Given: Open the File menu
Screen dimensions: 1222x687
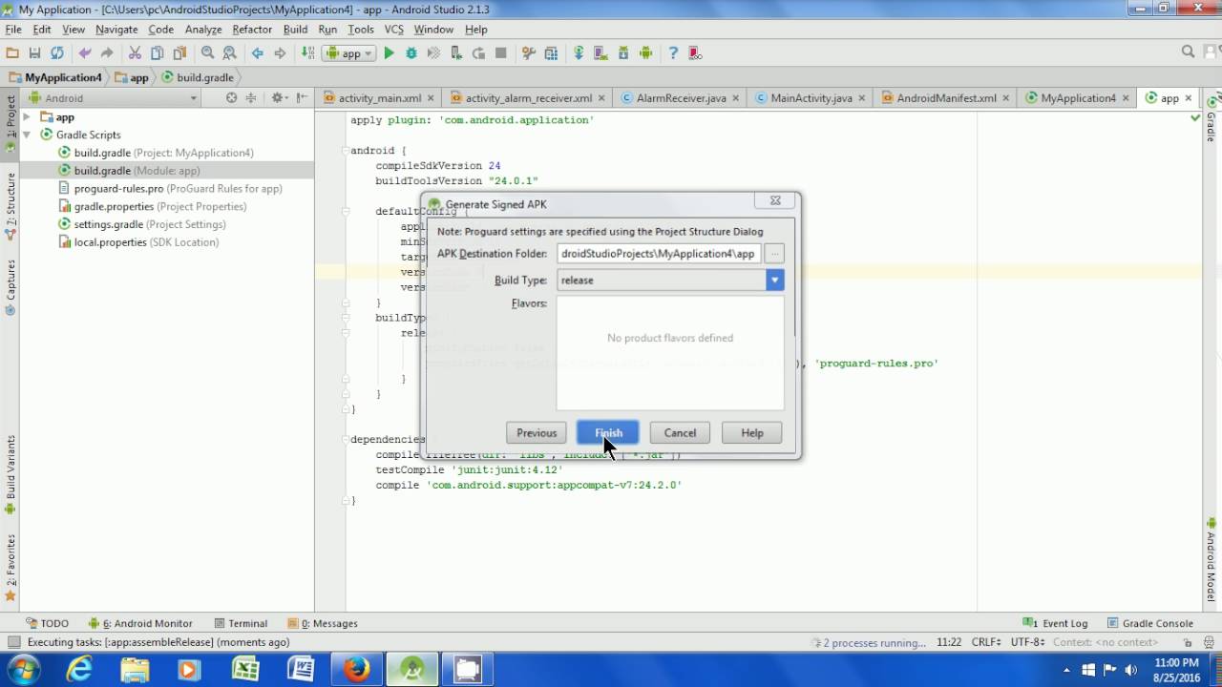Looking at the screenshot, I should click(13, 30).
